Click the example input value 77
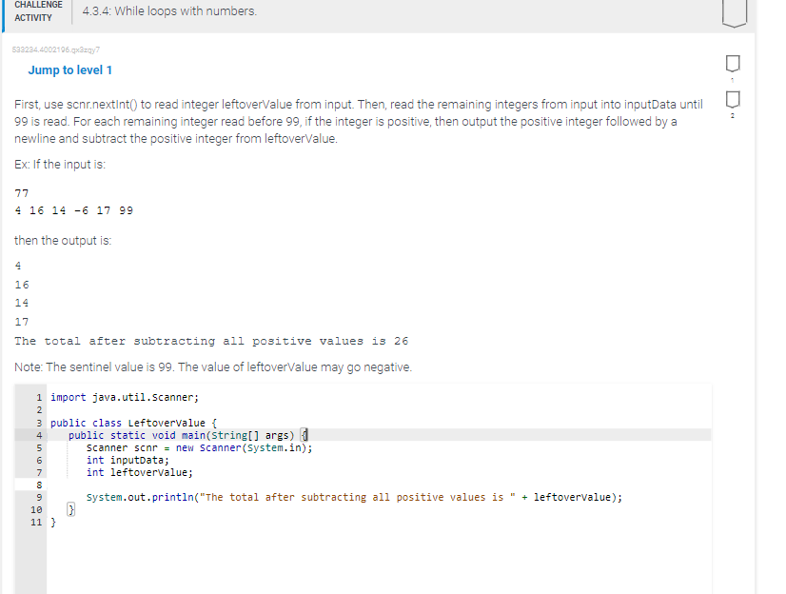 point(21,192)
